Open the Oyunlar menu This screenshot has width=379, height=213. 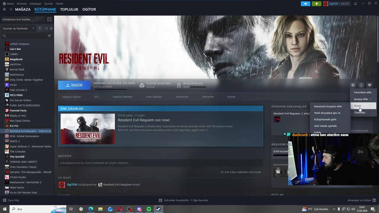pyautogui.click(x=48, y=4)
